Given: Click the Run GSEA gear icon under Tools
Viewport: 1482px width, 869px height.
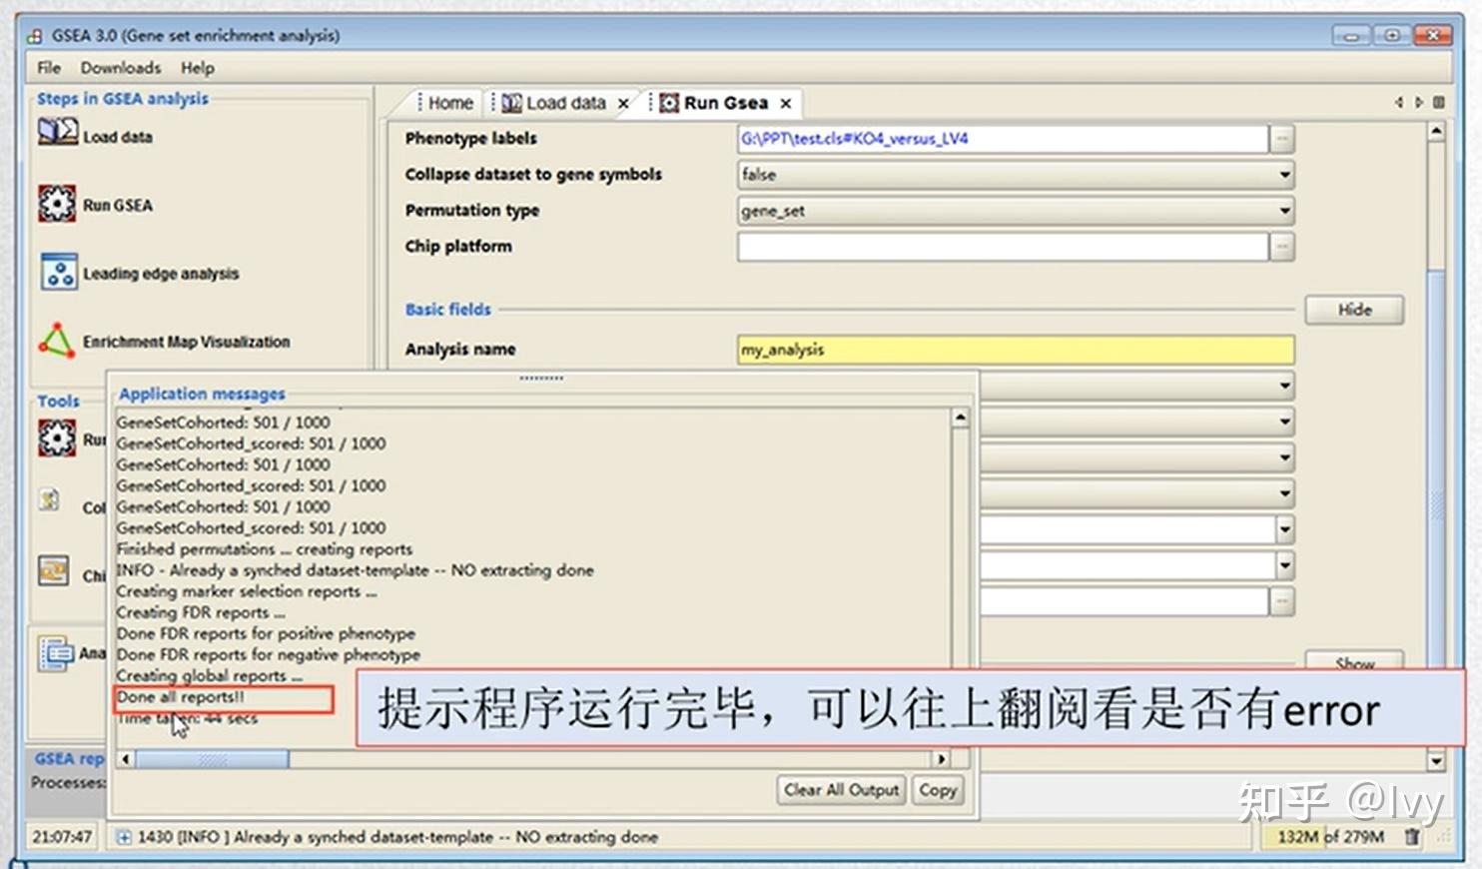Looking at the screenshot, I should 57,436.
